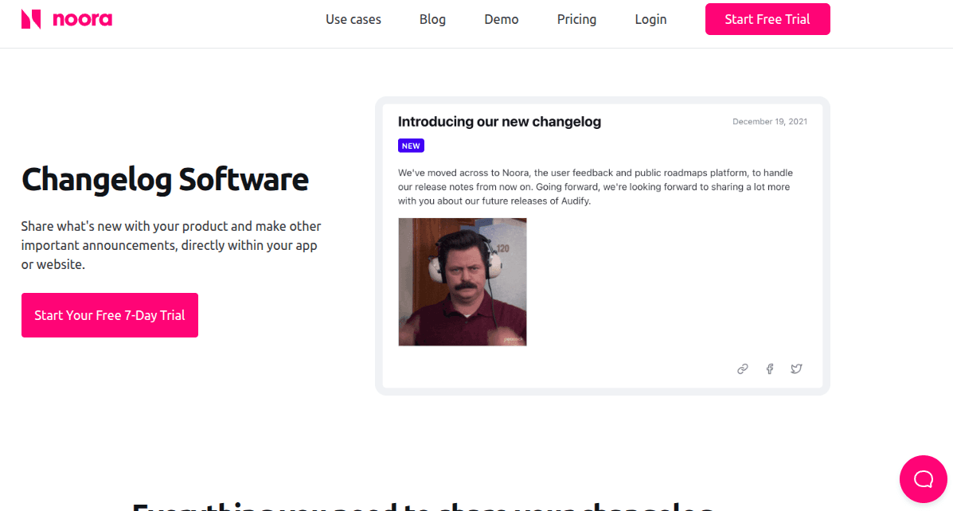
Task: Open the Login page
Action: coord(650,19)
